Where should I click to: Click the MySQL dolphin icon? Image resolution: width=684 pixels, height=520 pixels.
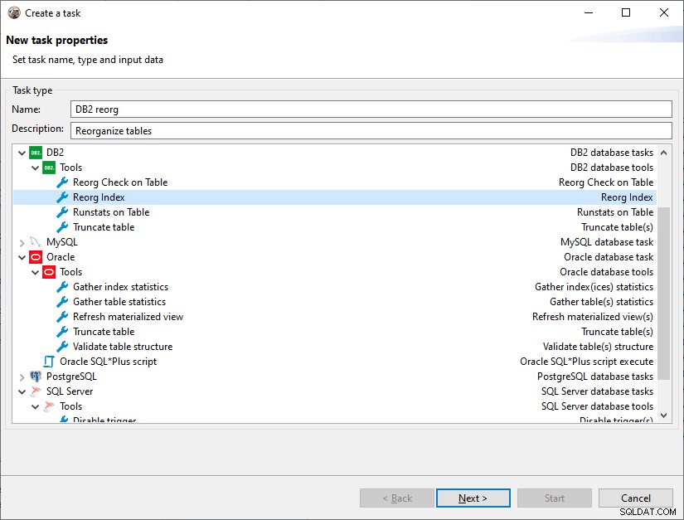(36, 242)
